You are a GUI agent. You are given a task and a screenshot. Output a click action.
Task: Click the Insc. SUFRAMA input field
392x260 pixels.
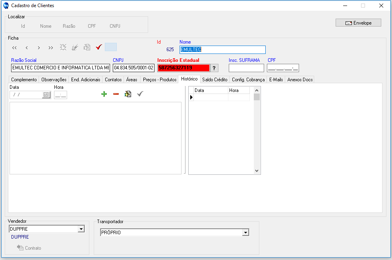(246, 68)
